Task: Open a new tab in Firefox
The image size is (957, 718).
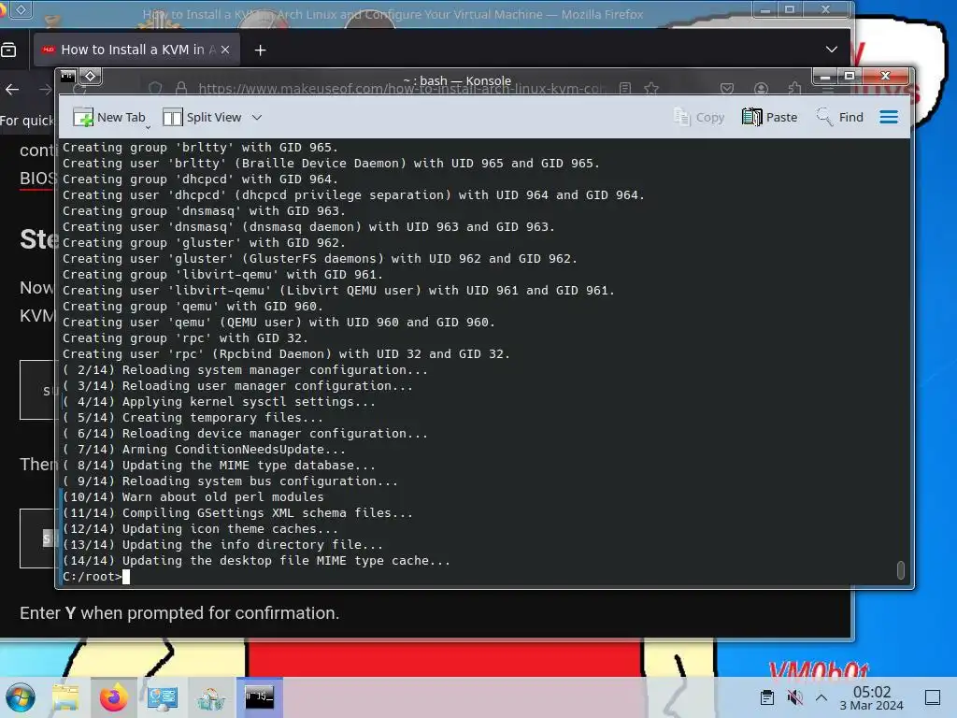Action: pos(260,50)
